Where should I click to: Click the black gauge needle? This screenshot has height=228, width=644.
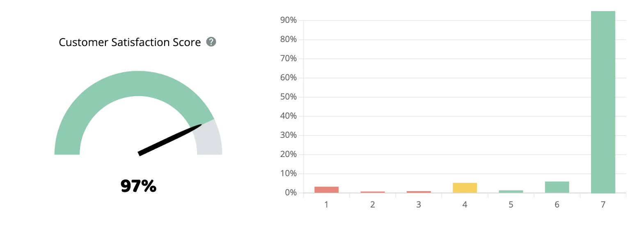coord(169,140)
